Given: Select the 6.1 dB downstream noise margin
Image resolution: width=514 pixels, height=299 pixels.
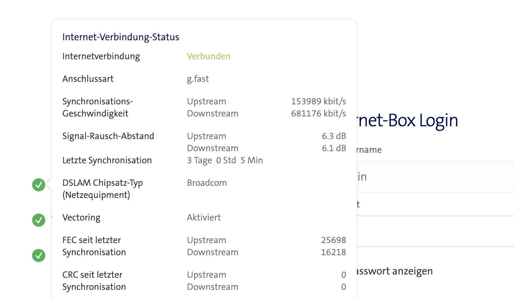Looking at the screenshot, I should [334, 148].
